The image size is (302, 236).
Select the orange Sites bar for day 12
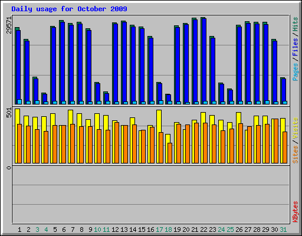[117, 143]
